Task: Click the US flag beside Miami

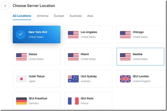Action: coord(73,57)
